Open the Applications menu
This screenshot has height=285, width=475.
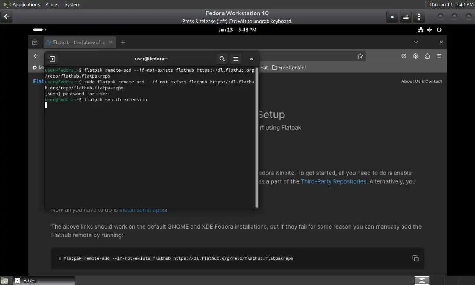coord(22,4)
